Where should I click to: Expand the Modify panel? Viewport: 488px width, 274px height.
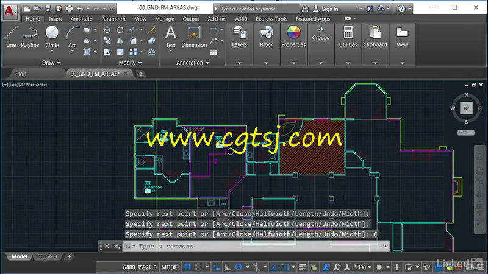coord(130,63)
